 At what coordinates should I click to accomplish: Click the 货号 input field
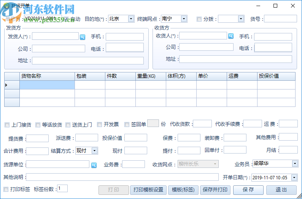(x=280, y=19)
